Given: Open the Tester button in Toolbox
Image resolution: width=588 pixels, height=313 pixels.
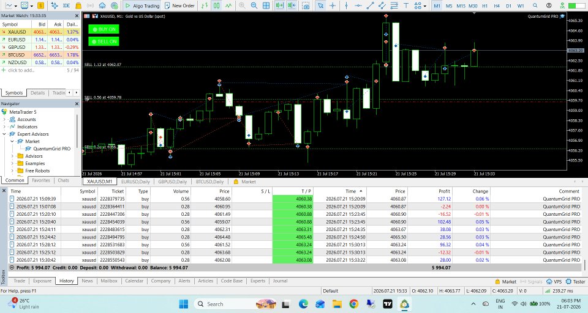Looking at the screenshot, I should (576, 282).
